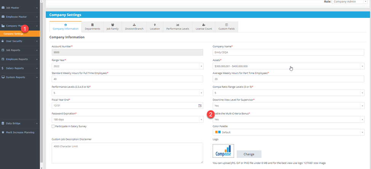Click the columns icon above Custom Fields
371x169 pixels.
[227, 25]
